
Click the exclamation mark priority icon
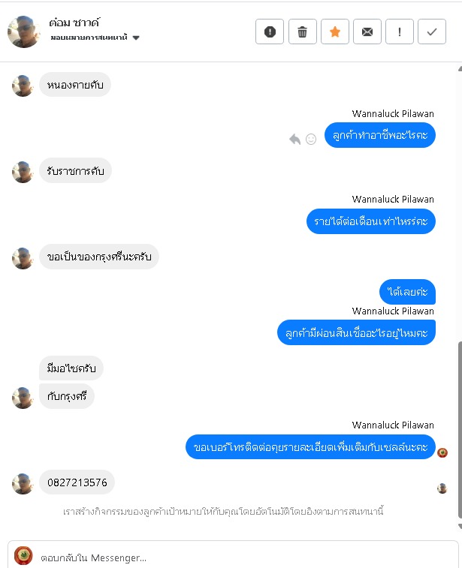coord(399,32)
